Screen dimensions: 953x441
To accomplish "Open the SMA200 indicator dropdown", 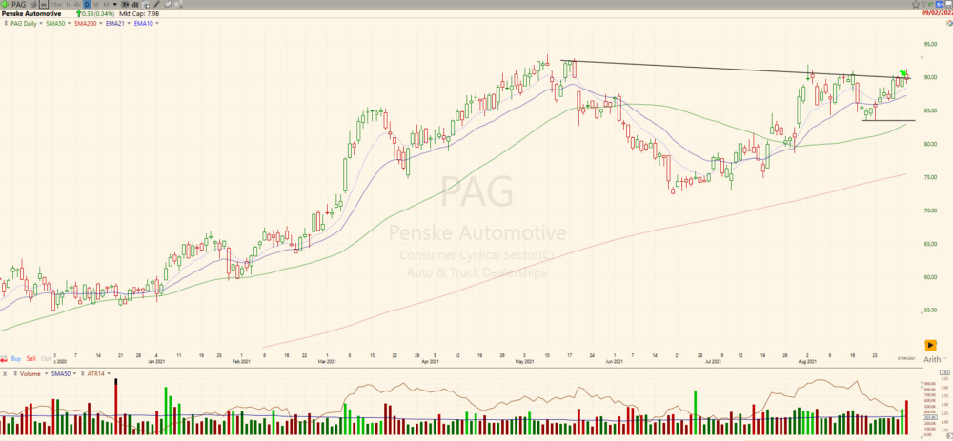I will 100,23.
